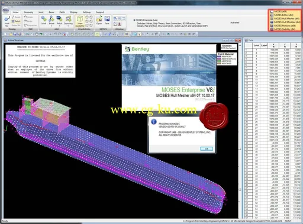Click the Joint No display icon

tap(7, 21)
